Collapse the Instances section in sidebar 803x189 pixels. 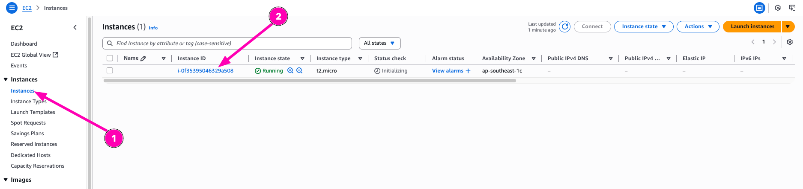(6, 80)
